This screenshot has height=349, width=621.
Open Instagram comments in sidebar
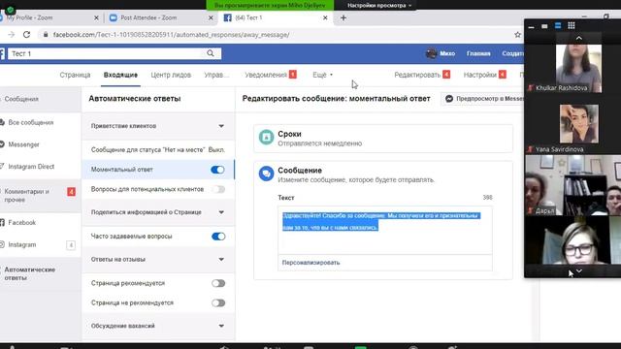tap(21, 245)
